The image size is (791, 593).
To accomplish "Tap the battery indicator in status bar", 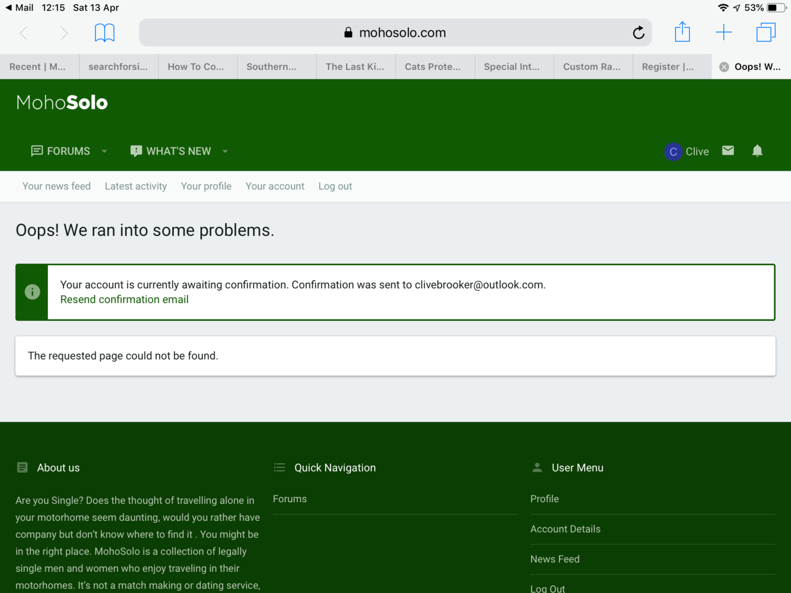I will (776, 8).
